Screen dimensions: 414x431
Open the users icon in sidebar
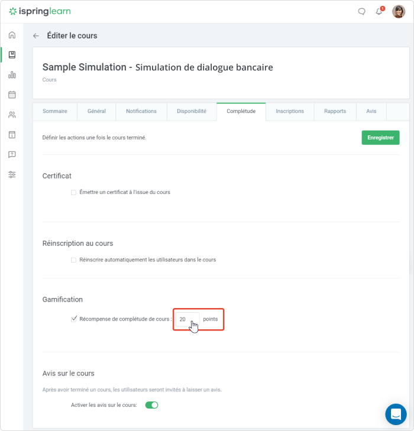point(12,115)
